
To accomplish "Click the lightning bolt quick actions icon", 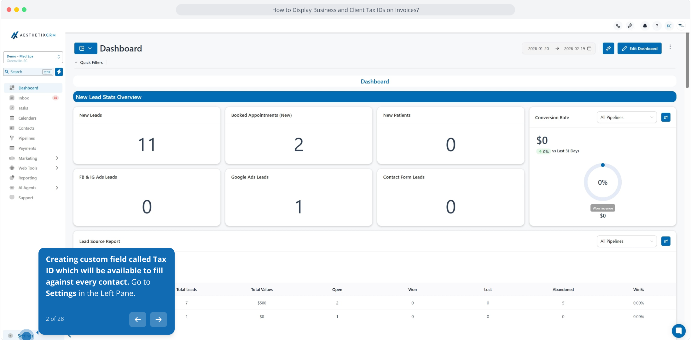I will point(59,72).
